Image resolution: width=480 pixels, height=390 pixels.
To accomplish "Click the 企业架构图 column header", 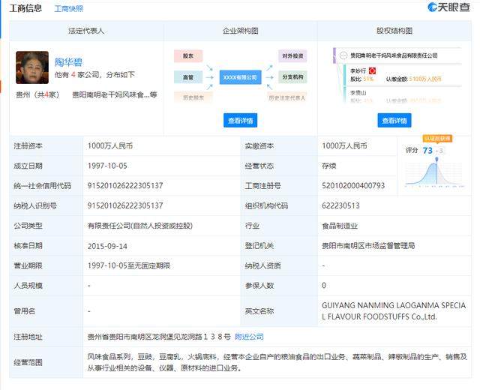I will (240, 31).
